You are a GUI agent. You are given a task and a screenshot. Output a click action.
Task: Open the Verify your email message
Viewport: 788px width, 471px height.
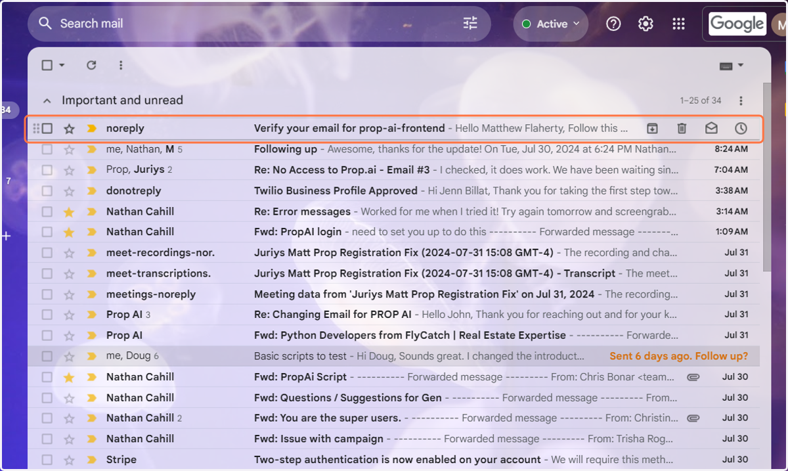pos(393,129)
